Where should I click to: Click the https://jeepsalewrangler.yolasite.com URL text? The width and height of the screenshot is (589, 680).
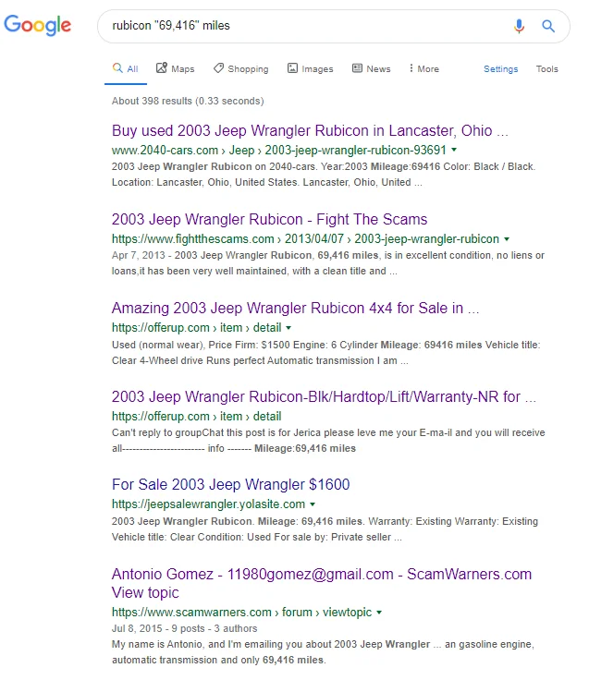click(208, 504)
